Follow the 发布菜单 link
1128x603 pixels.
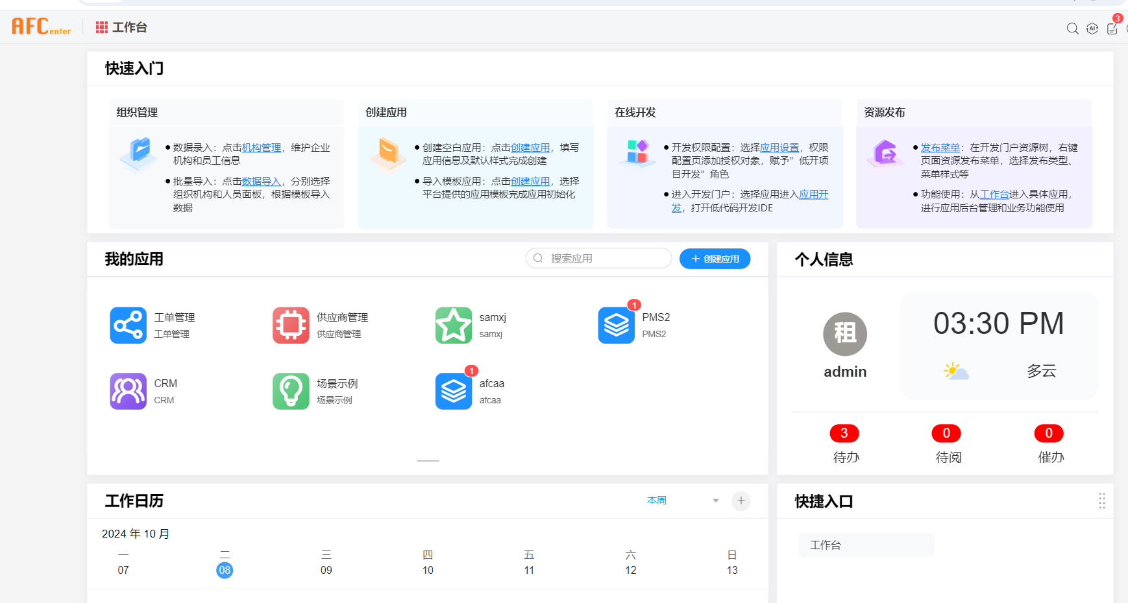(x=940, y=148)
